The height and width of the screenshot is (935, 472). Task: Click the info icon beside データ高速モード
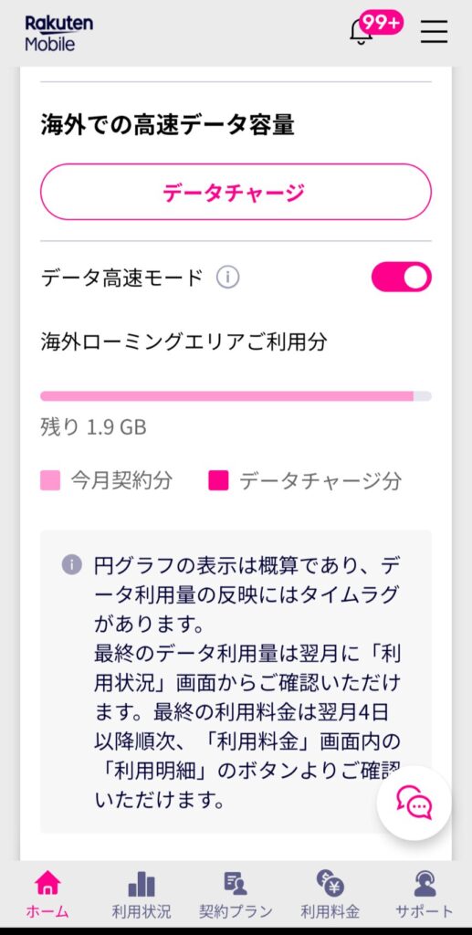tap(227, 278)
